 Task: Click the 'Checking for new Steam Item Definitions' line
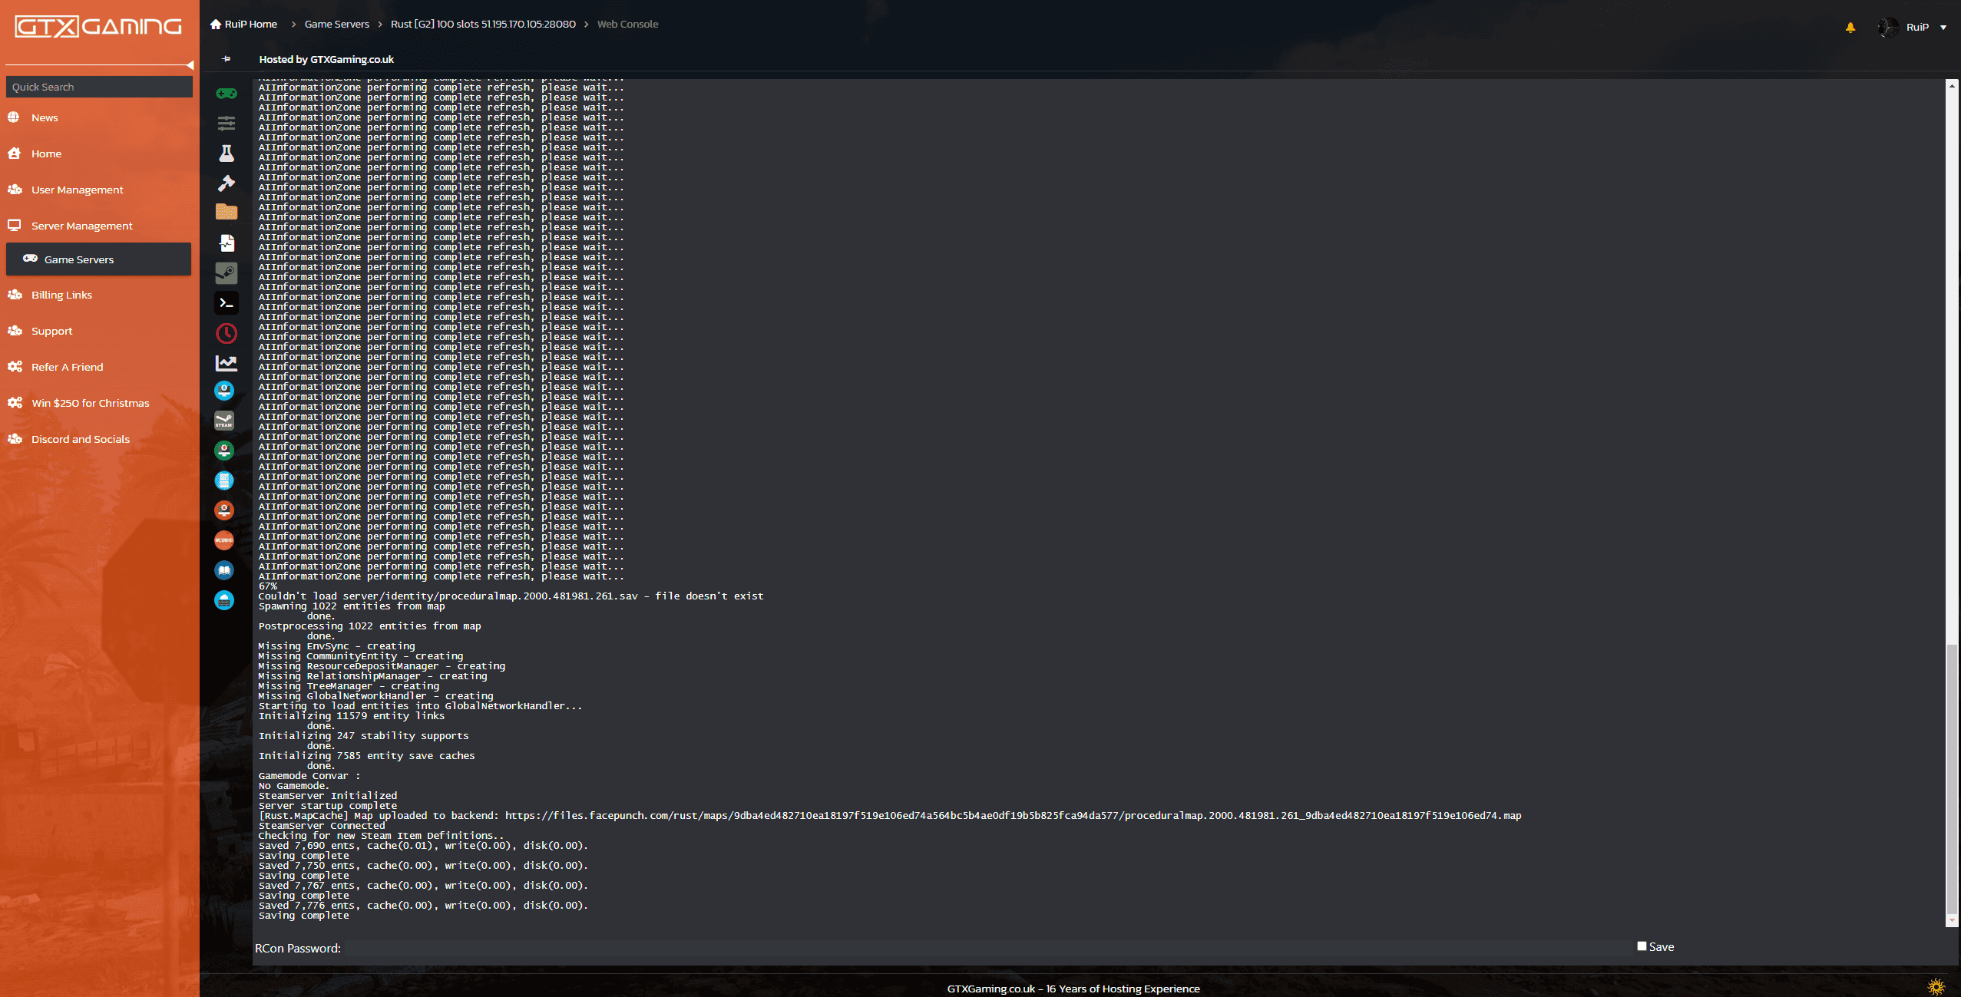point(382,836)
